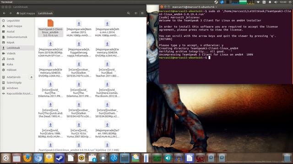Launch Steam from the dock
The image size is (293, 164).
[x=60, y=158]
